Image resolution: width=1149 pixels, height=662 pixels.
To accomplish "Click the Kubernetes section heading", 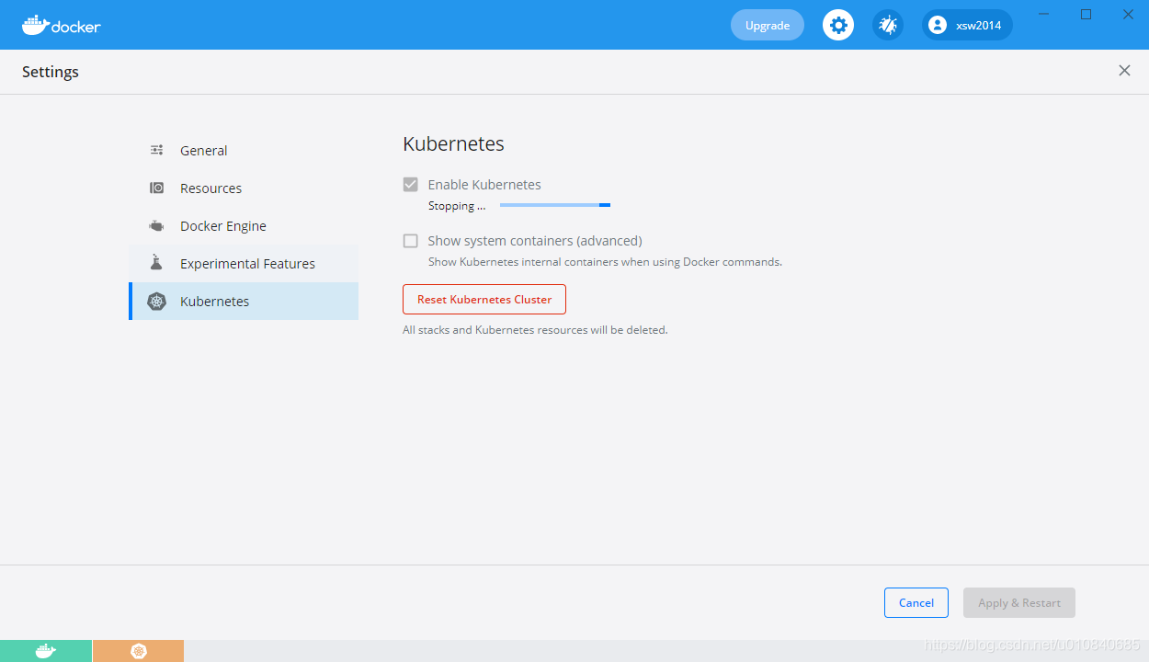I will coord(453,143).
